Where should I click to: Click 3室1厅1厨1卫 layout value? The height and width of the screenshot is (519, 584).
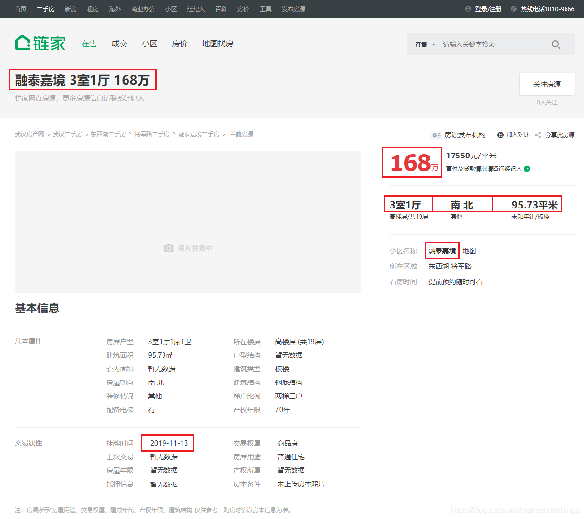click(170, 342)
